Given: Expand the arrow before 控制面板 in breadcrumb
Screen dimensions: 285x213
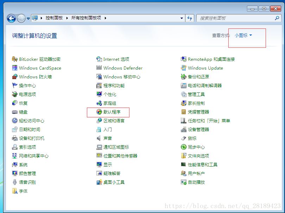Looking at the screenshot, I should pos(42,18).
